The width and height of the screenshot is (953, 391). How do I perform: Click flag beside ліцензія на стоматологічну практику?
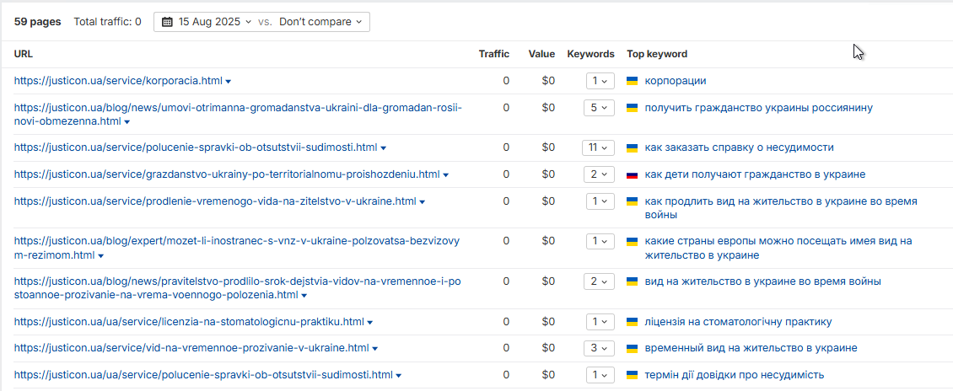tap(632, 322)
